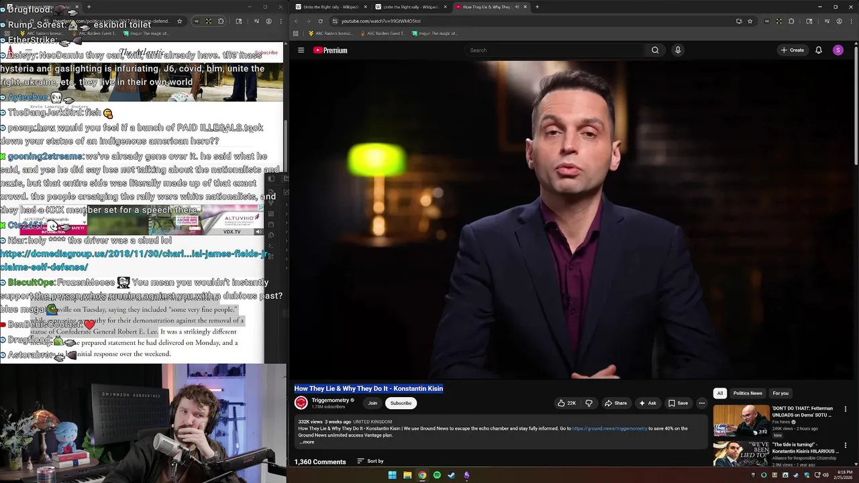Expand the description with ...more

(x=307, y=442)
